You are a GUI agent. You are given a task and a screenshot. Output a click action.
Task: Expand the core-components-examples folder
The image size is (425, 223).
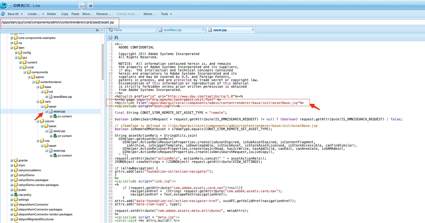pos(12,38)
